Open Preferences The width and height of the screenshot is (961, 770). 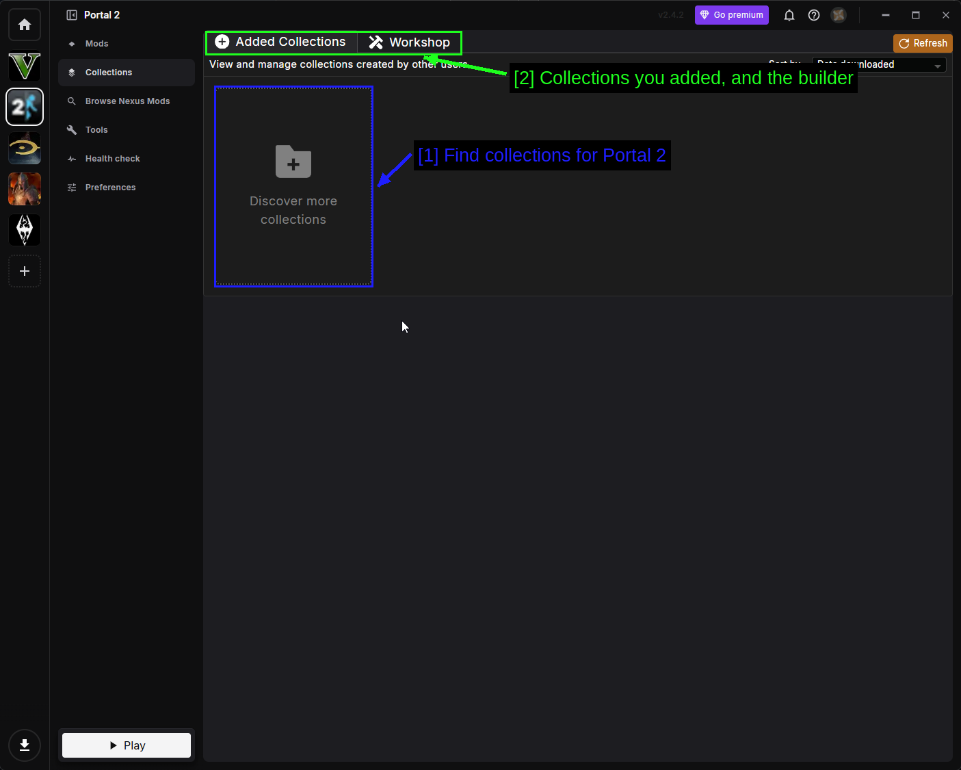pyautogui.click(x=127, y=188)
